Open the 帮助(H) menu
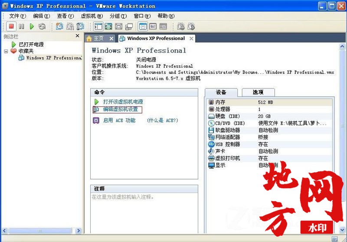Viewport: 347px width, 242px height. click(x=166, y=16)
